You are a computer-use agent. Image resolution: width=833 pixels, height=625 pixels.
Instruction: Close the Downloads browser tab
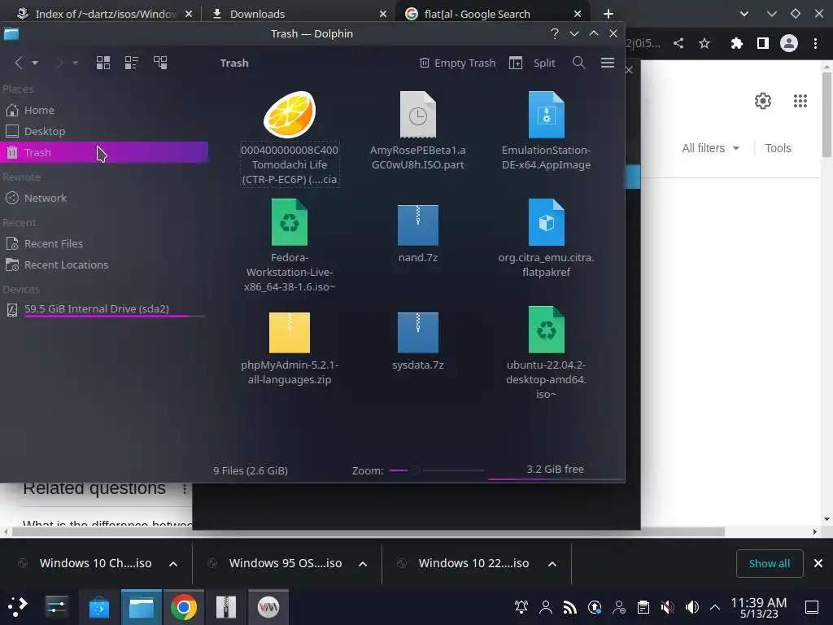coord(383,14)
